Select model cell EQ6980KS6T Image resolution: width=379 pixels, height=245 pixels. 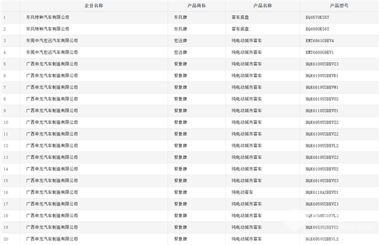click(x=317, y=29)
